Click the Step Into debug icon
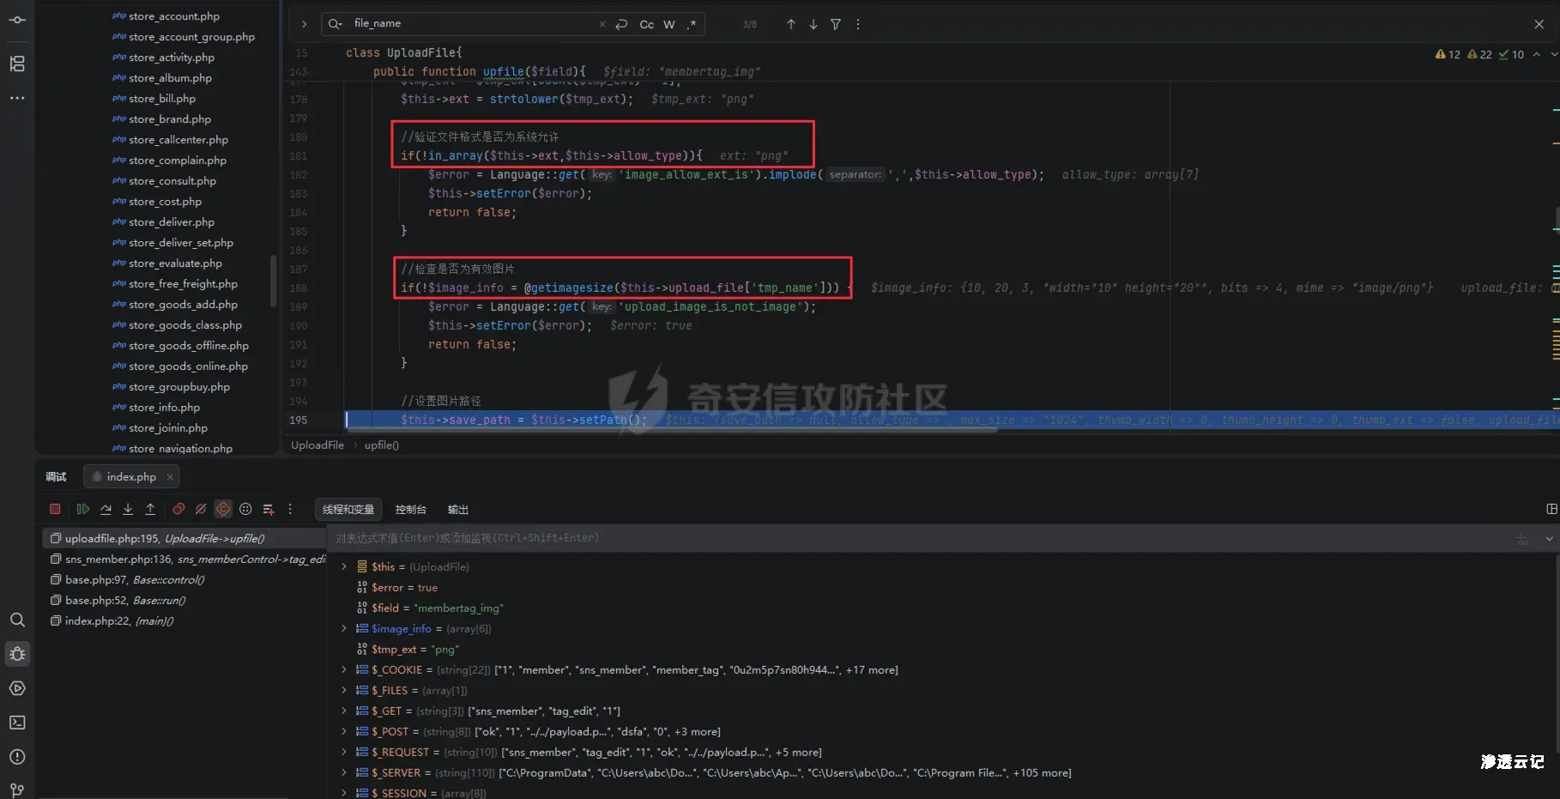 pos(128,509)
